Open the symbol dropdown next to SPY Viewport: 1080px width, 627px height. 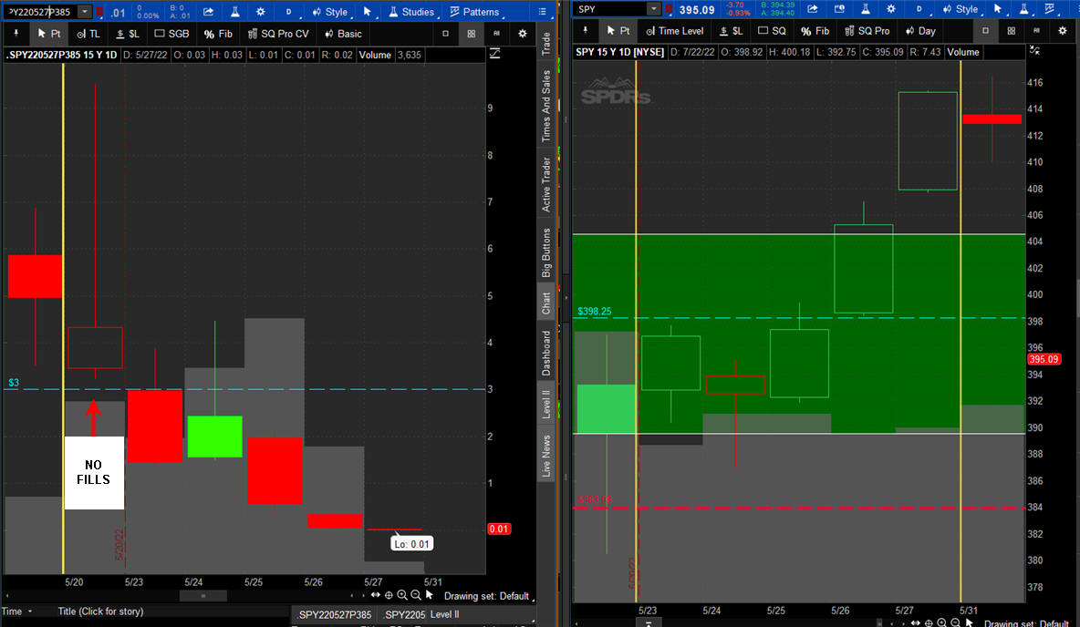(x=654, y=9)
